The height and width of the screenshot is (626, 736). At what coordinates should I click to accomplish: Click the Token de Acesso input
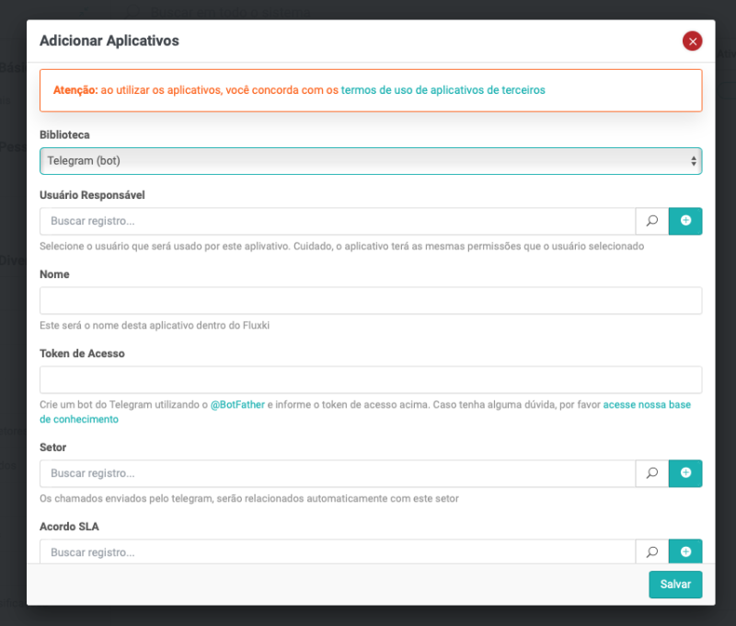(370, 379)
